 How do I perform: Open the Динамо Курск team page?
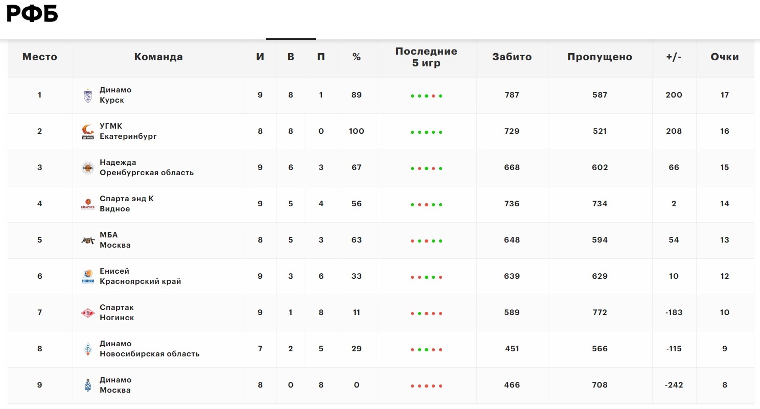[116, 95]
